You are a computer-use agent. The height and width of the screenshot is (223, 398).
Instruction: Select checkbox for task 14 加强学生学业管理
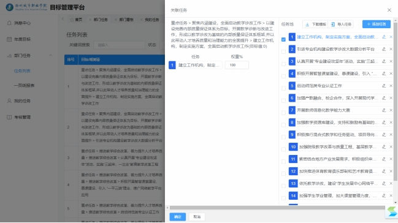(x=283, y=198)
